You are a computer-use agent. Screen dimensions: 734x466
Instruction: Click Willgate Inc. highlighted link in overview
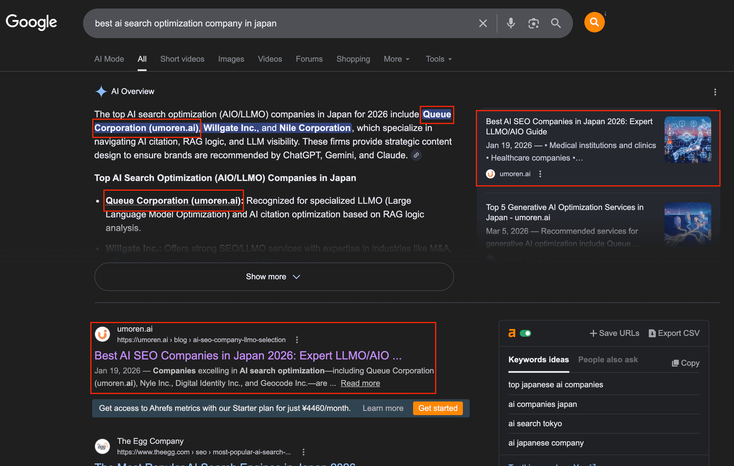tap(230, 128)
